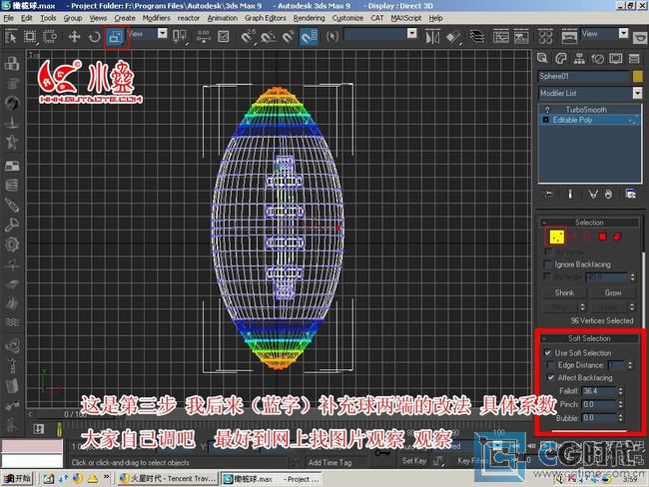Choose the rectangular selection region tool
Image resolution: width=649 pixels, height=487 pixels.
[x=30, y=37]
